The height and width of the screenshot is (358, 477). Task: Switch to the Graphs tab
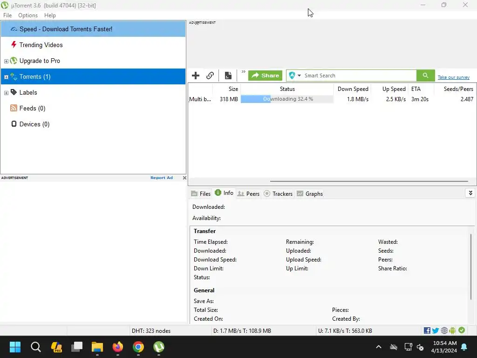310,193
